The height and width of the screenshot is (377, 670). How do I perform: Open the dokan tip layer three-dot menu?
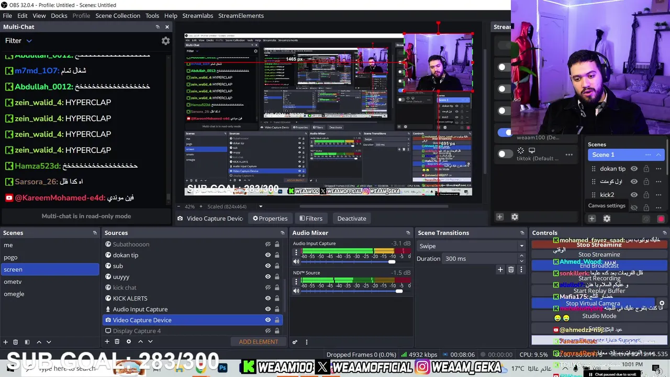[658, 169]
